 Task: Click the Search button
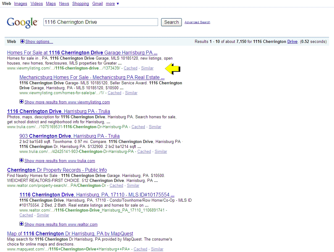(171, 22)
